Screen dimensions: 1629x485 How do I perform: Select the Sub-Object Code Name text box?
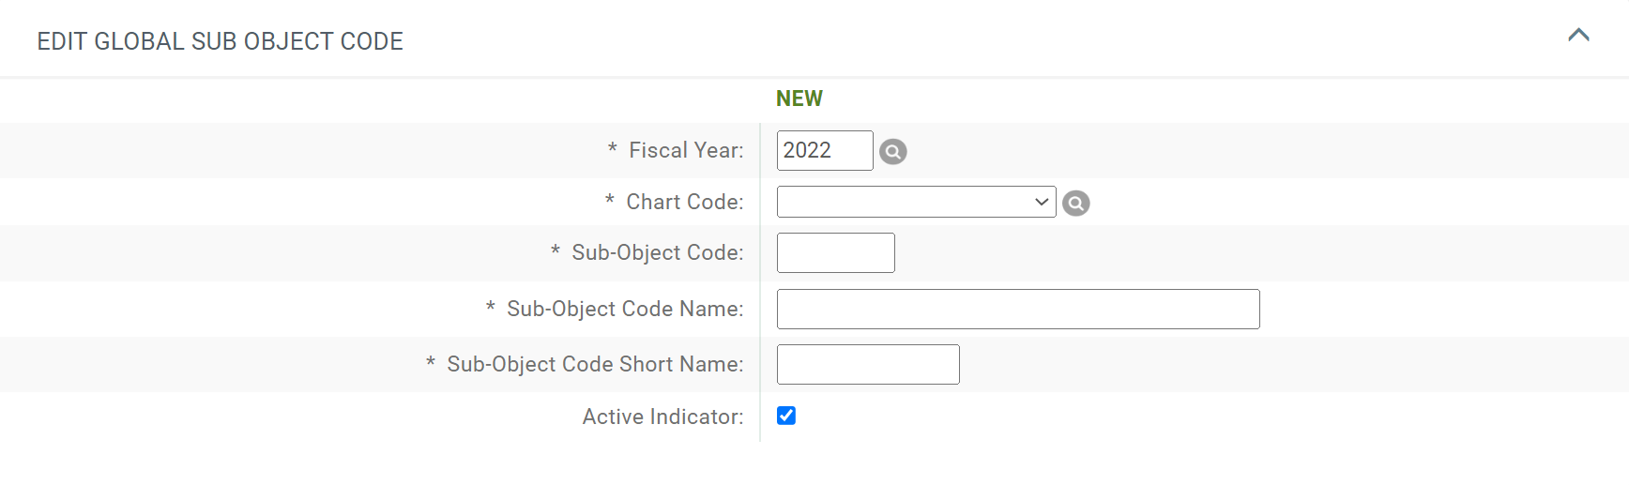[1018, 309]
